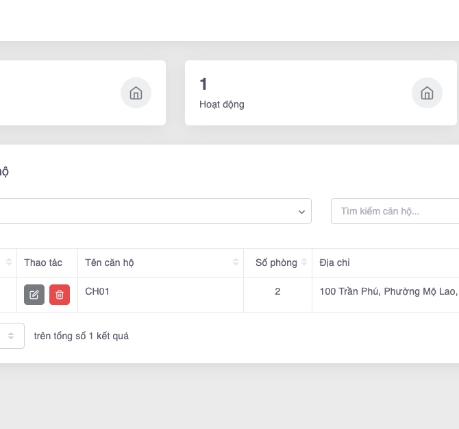Click home icon in the left summary card
Screen dimensions: 459x429
click(136, 93)
